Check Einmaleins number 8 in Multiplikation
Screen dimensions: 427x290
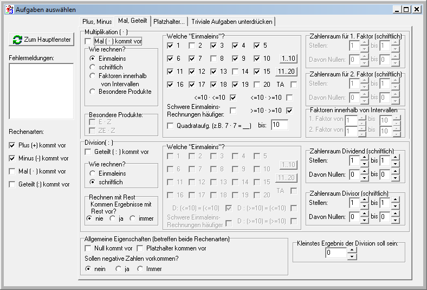click(215, 58)
